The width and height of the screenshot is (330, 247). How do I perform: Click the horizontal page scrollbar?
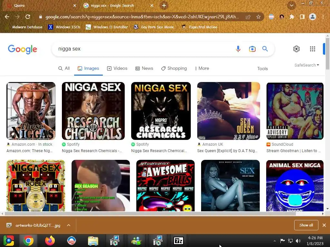click(150, 214)
